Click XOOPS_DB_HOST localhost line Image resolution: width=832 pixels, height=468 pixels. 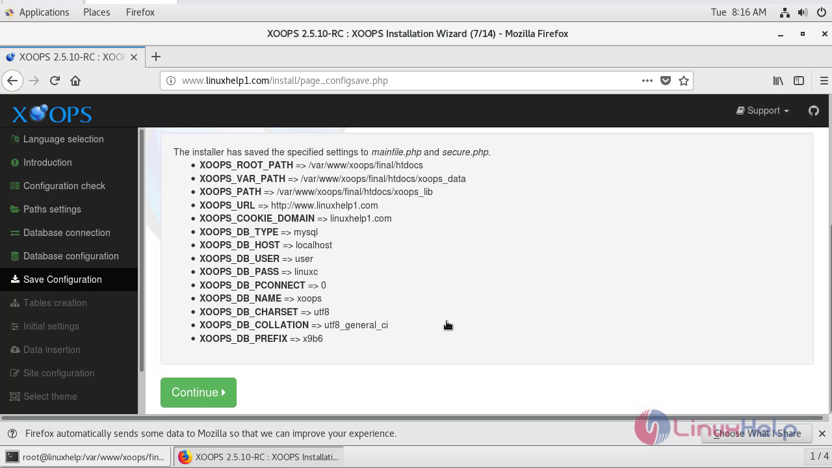tap(266, 245)
